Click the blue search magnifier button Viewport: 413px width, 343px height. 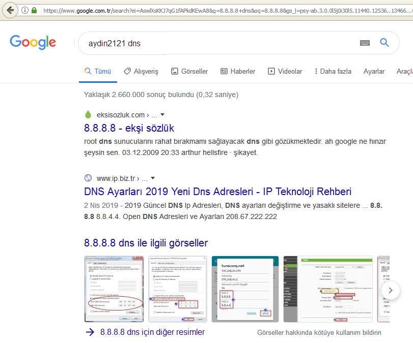(384, 42)
